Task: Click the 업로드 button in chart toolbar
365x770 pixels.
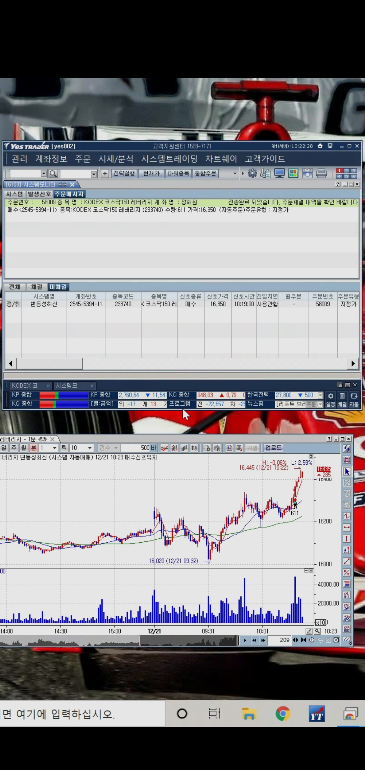Action: coord(273,448)
